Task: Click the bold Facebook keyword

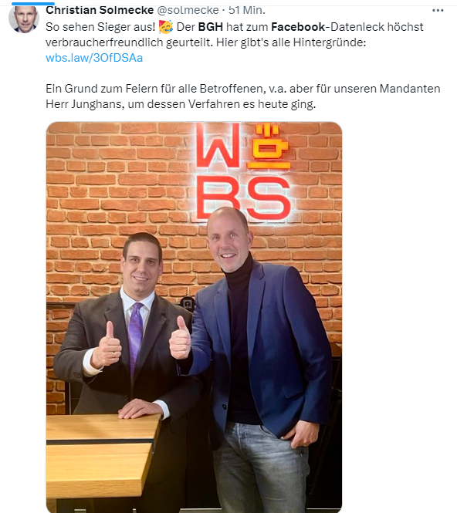Action: click(298, 27)
